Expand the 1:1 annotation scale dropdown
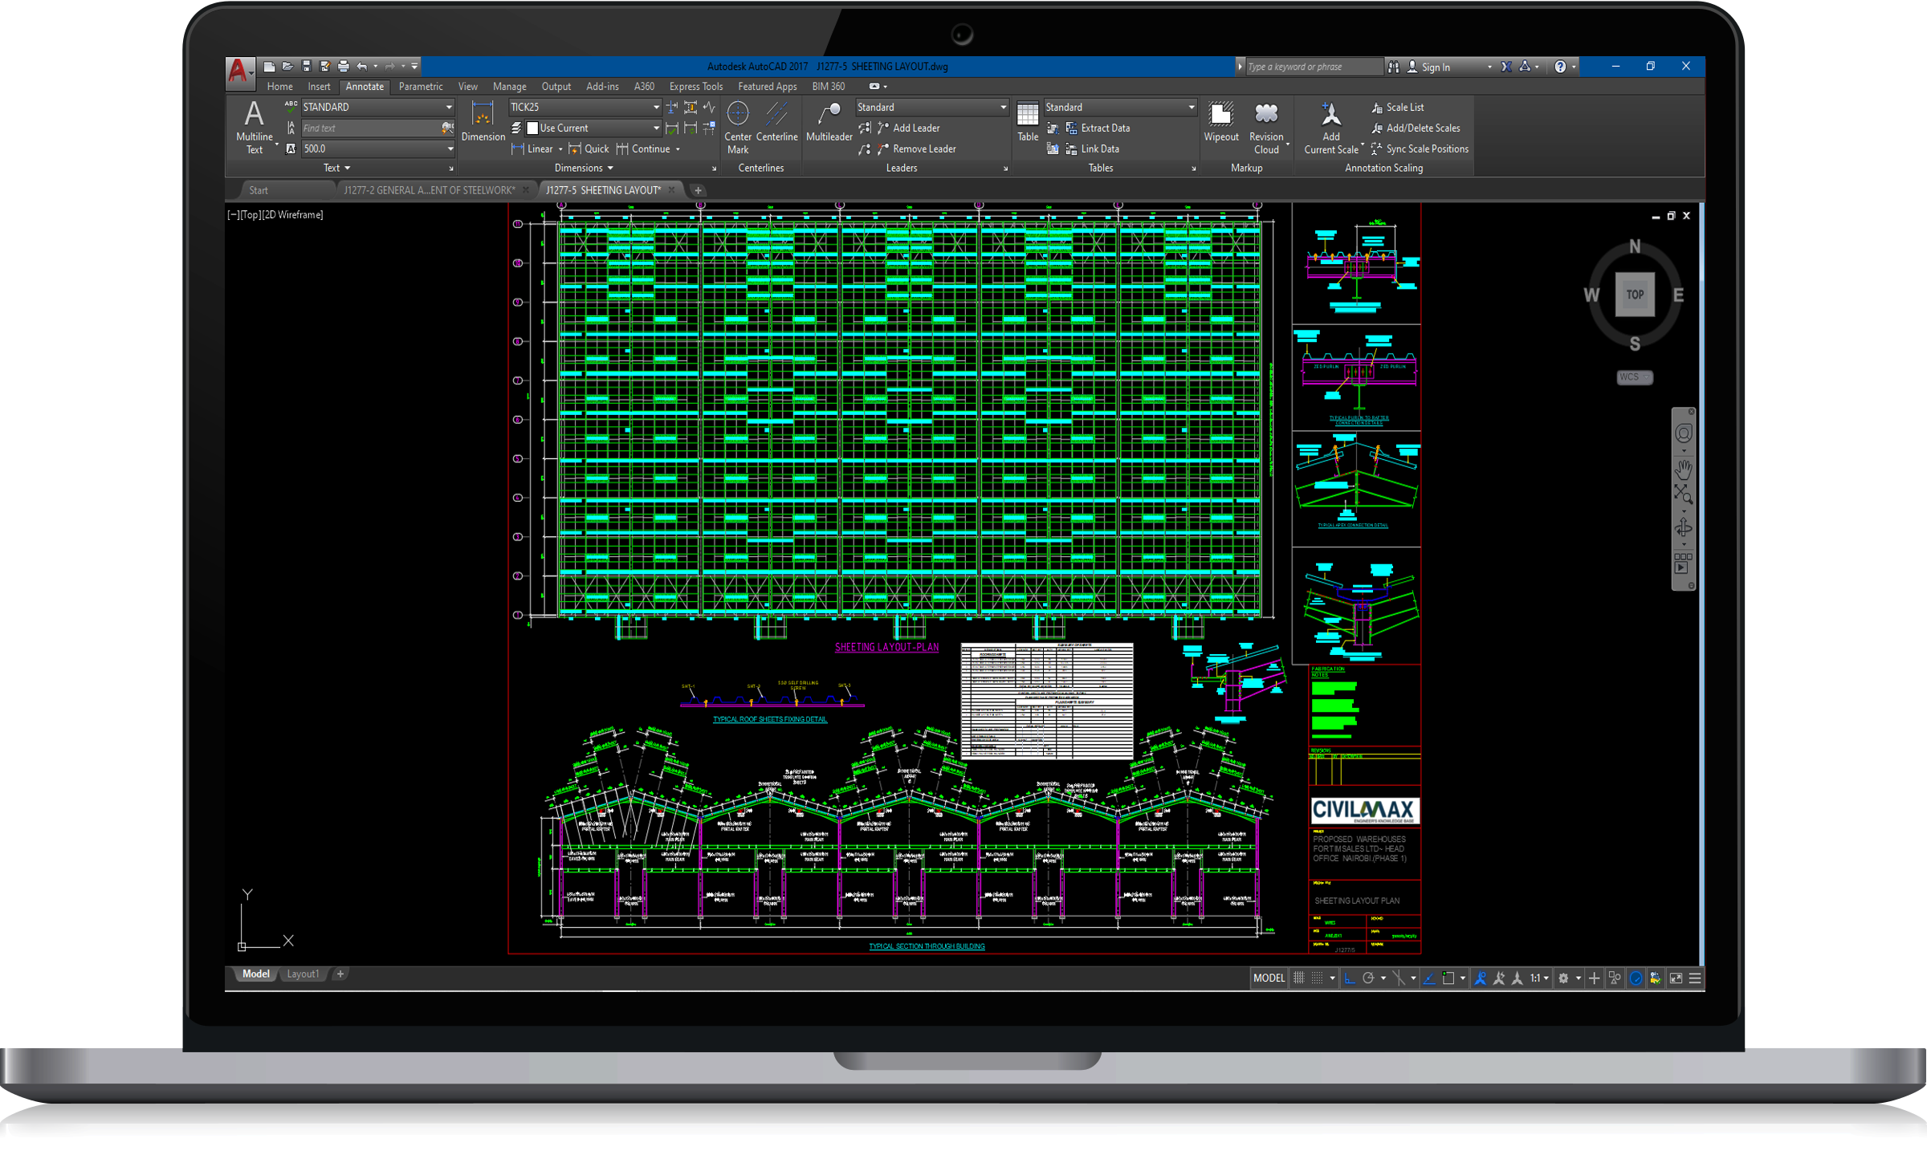The image size is (1927, 1159). pyautogui.click(x=1539, y=978)
